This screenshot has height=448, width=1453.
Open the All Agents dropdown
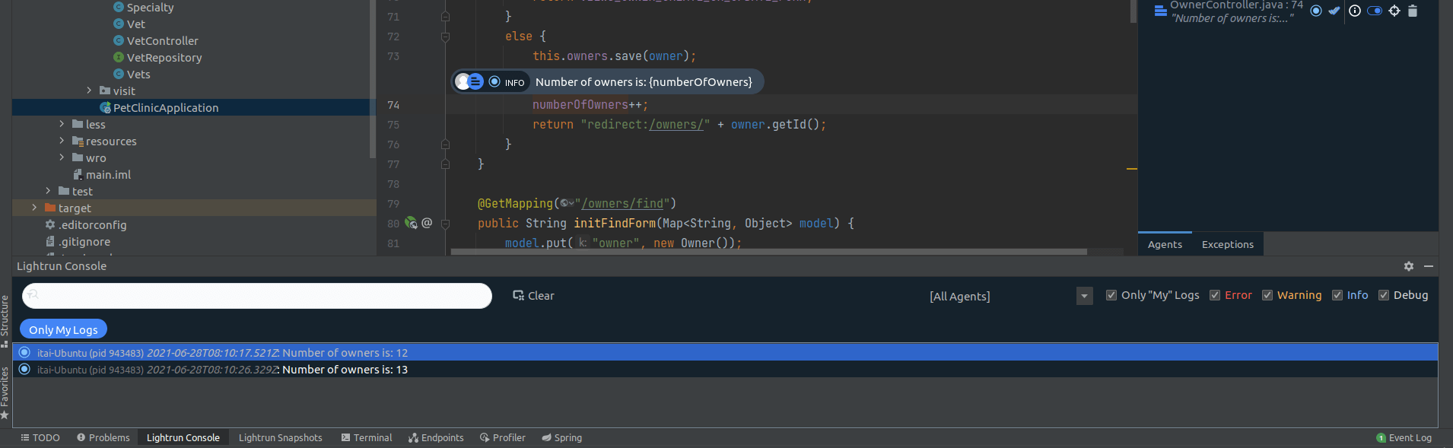pyautogui.click(x=1085, y=296)
